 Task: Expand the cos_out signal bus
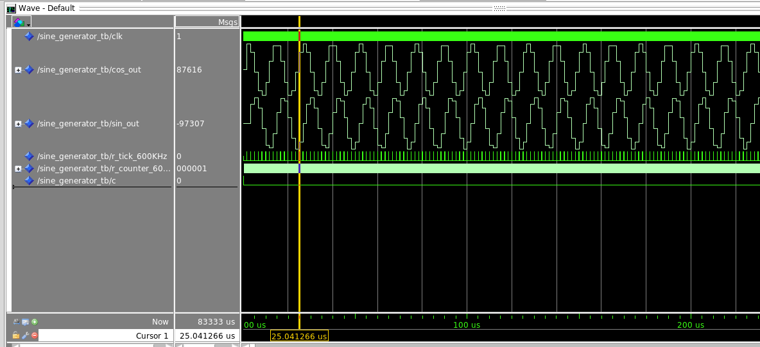pos(18,70)
